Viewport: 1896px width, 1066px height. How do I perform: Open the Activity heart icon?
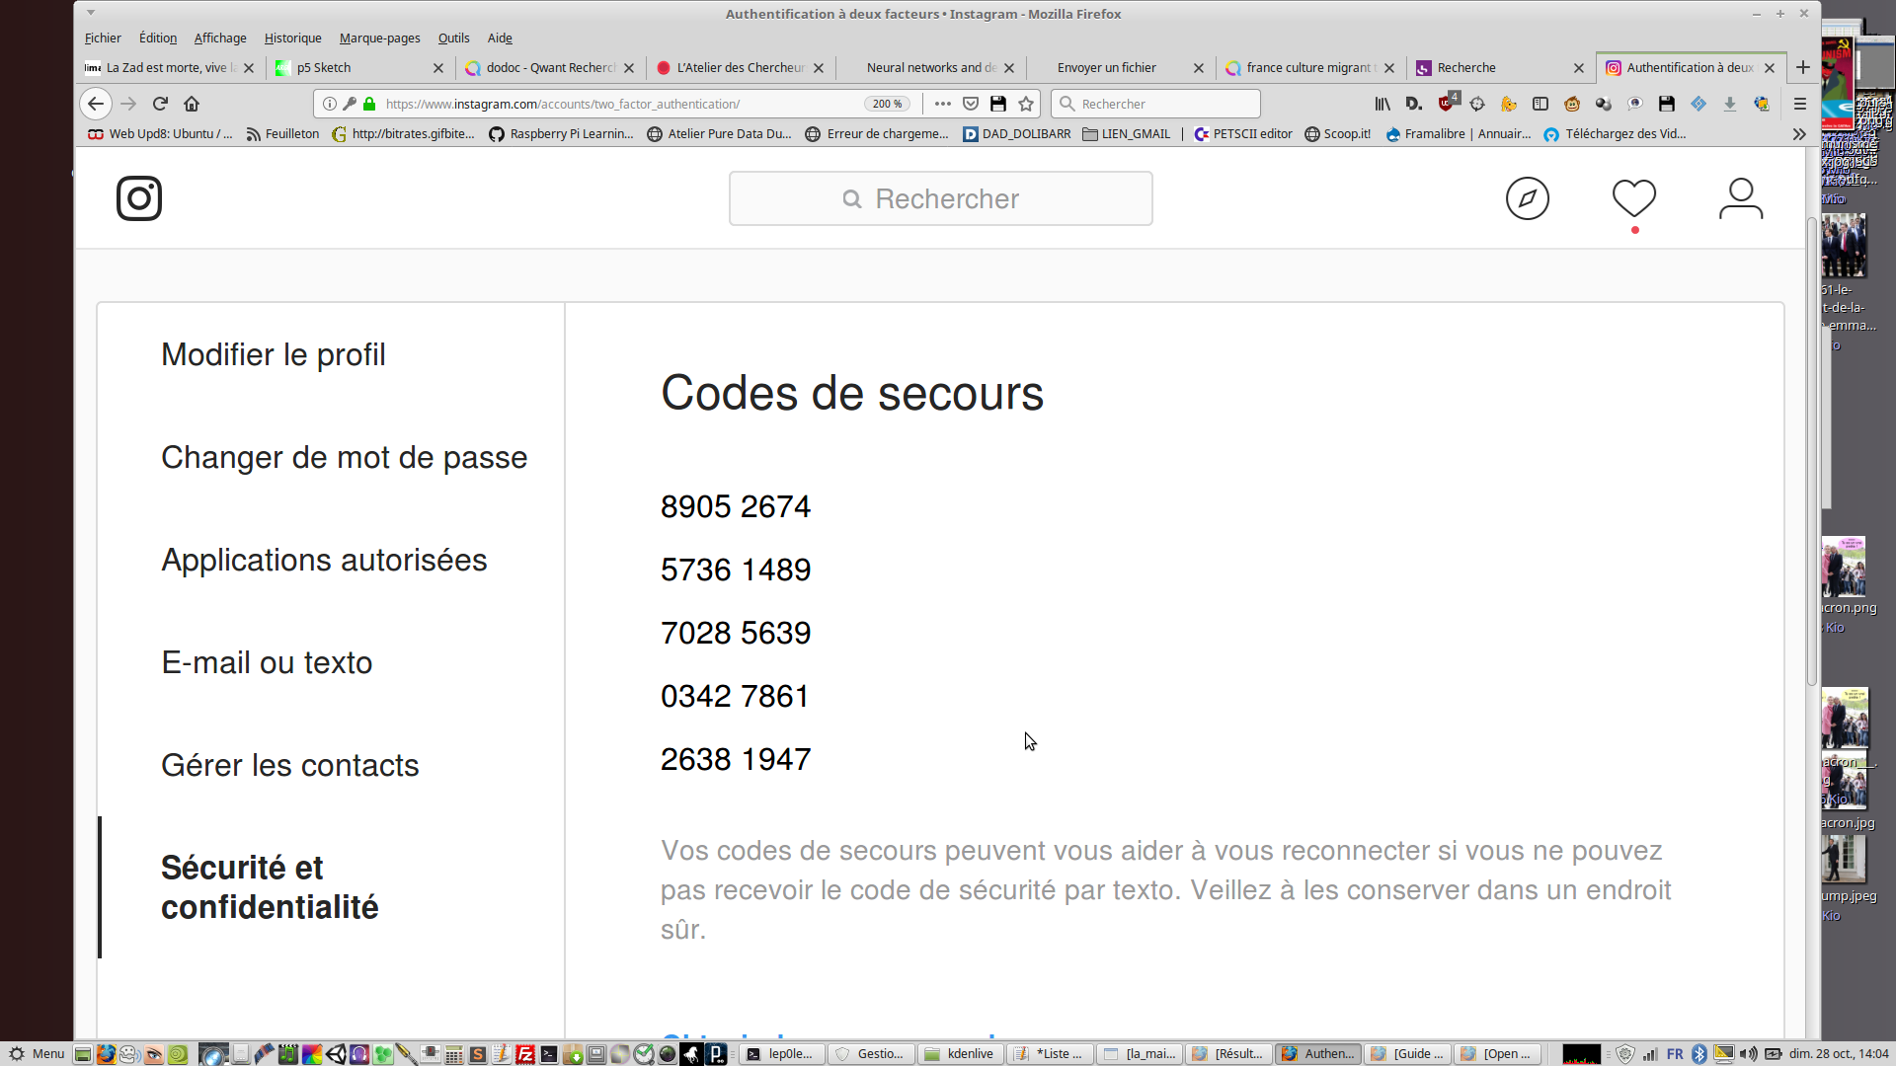click(x=1634, y=198)
